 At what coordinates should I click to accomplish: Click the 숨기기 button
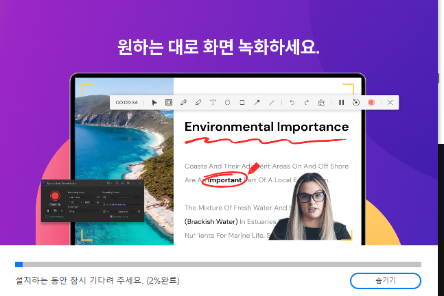click(386, 281)
